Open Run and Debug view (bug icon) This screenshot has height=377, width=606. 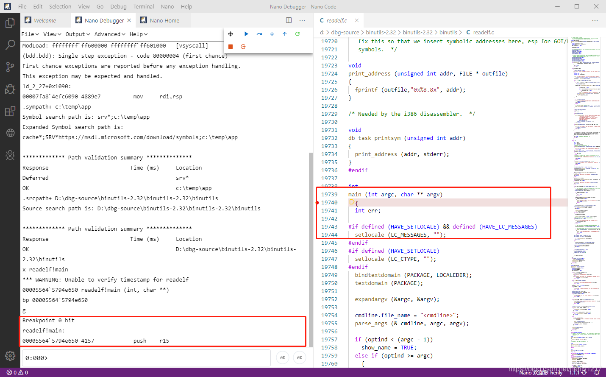coord(10,89)
